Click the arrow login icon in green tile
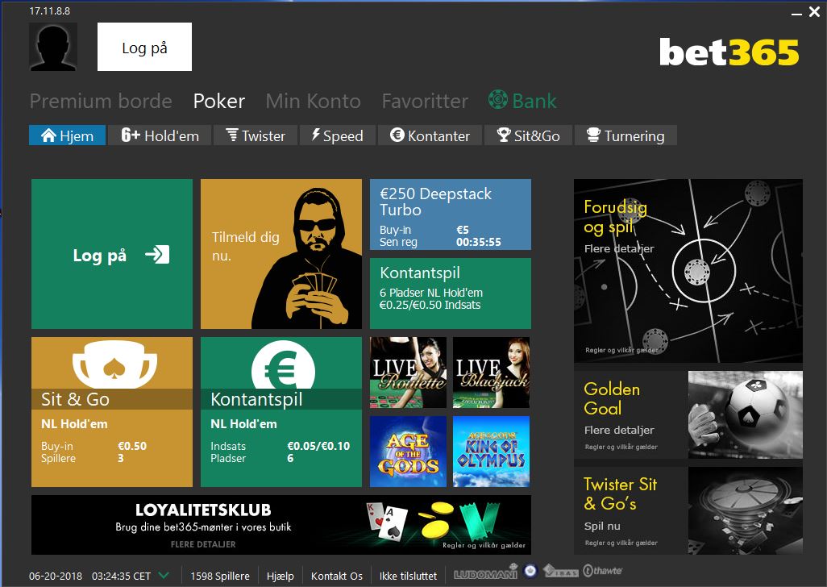 [x=157, y=255]
